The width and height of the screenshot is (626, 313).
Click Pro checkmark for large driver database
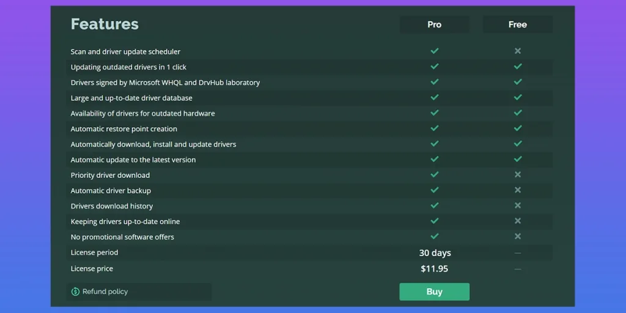pyautogui.click(x=435, y=98)
